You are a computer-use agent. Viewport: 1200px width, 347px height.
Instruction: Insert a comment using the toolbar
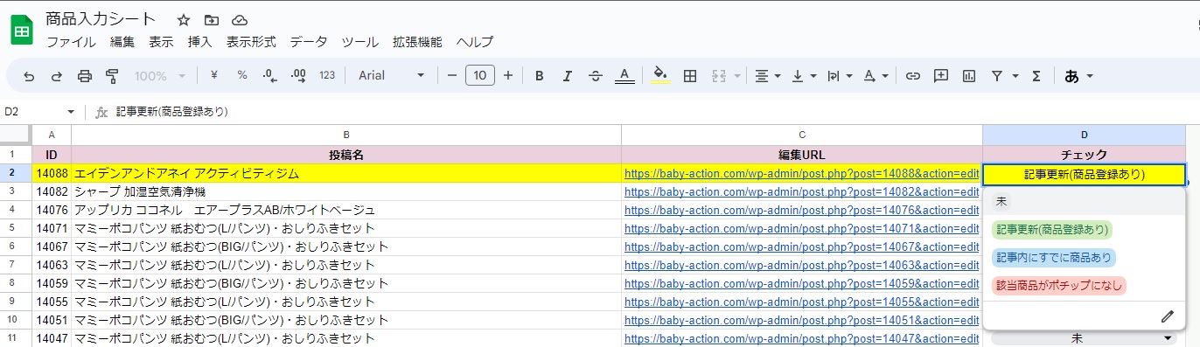(941, 76)
